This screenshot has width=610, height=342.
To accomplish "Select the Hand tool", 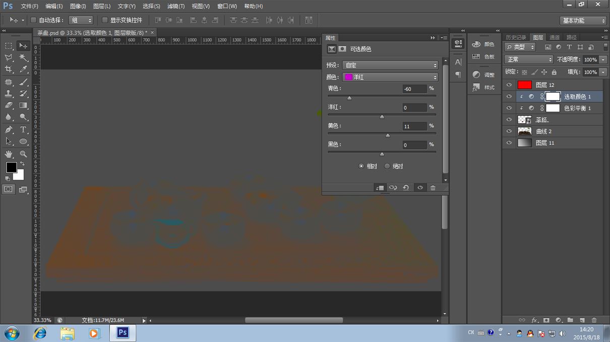I will click(9, 154).
